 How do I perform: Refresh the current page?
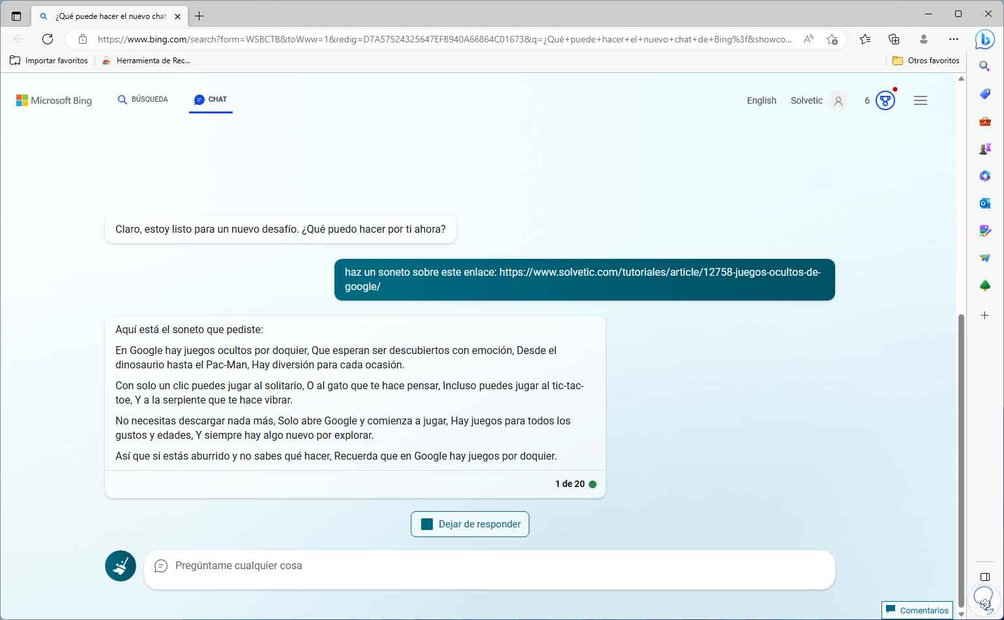click(x=48, y=39)
